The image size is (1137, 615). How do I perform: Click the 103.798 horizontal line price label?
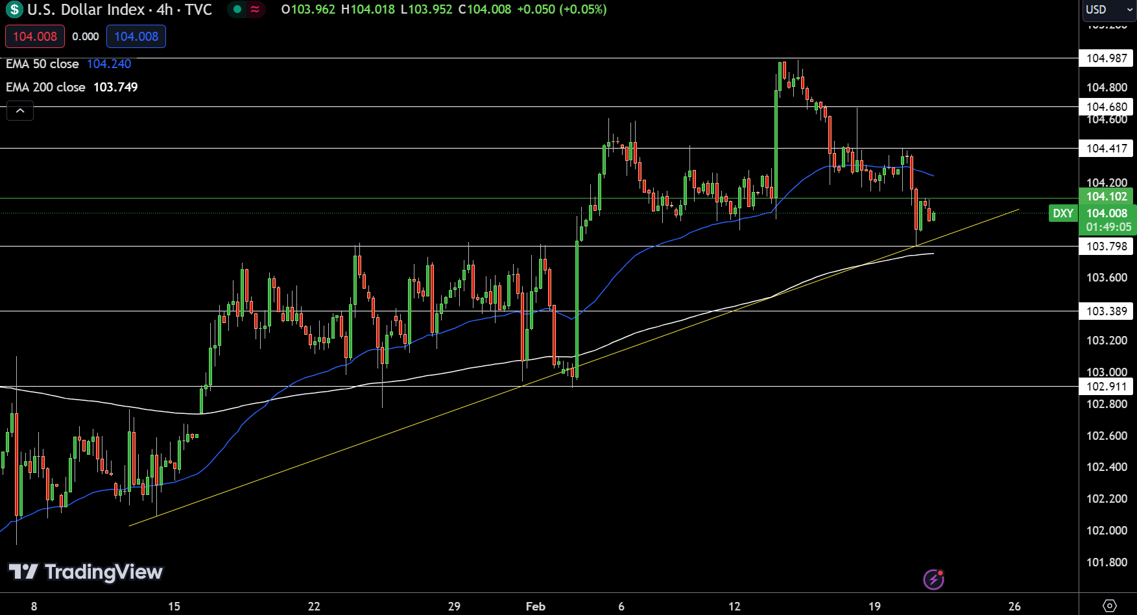1107,247
